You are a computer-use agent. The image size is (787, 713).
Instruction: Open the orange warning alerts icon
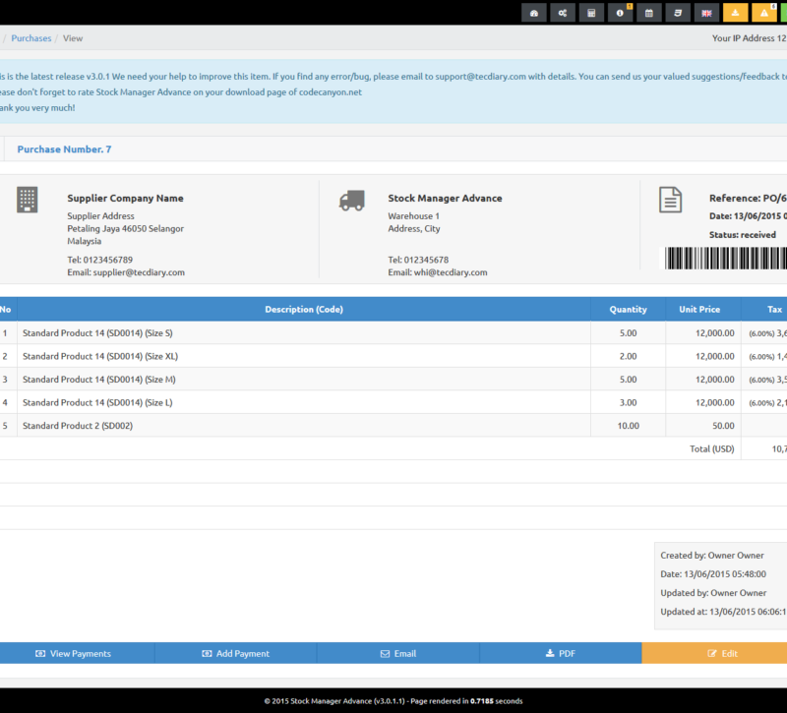pos(763,13)
